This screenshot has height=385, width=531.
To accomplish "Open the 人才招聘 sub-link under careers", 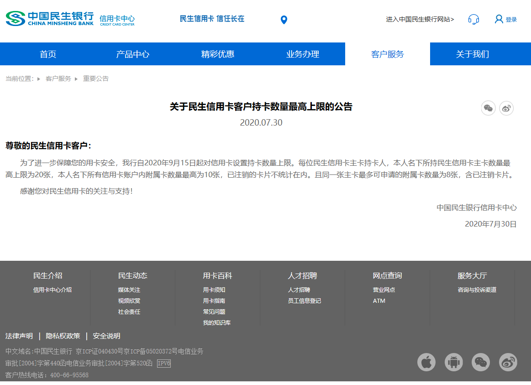I will click(x=299, y=290).
